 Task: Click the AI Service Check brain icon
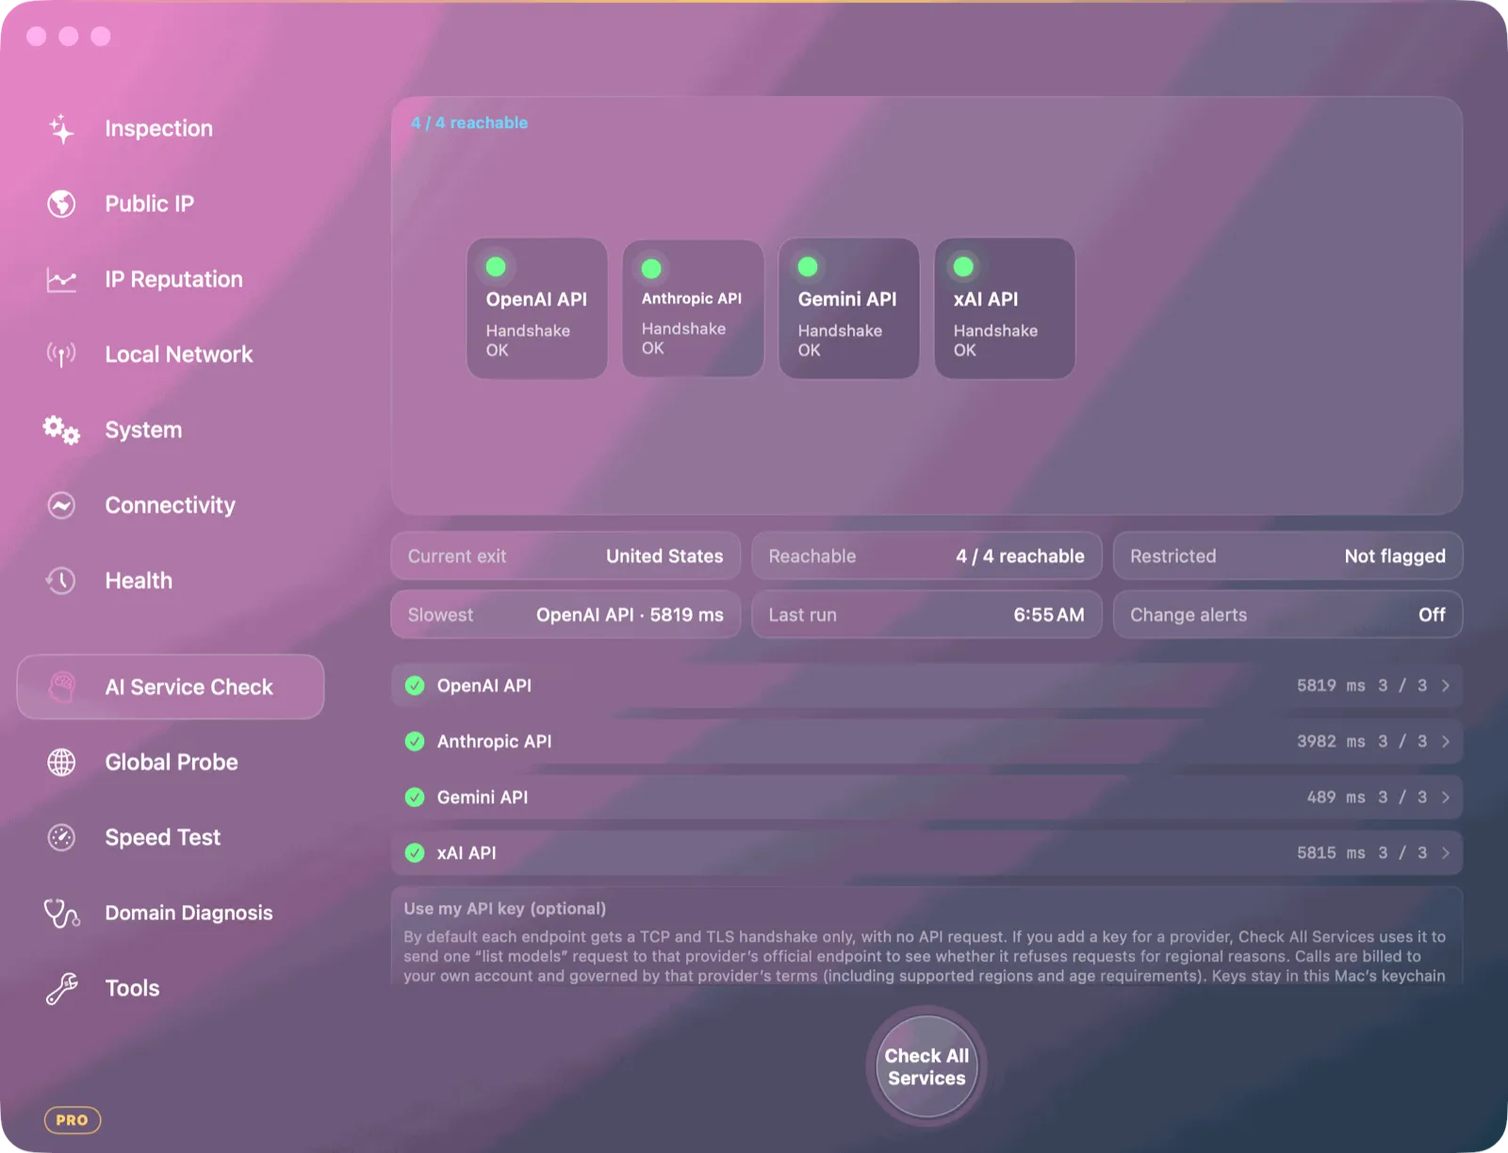tap(62, 686)
